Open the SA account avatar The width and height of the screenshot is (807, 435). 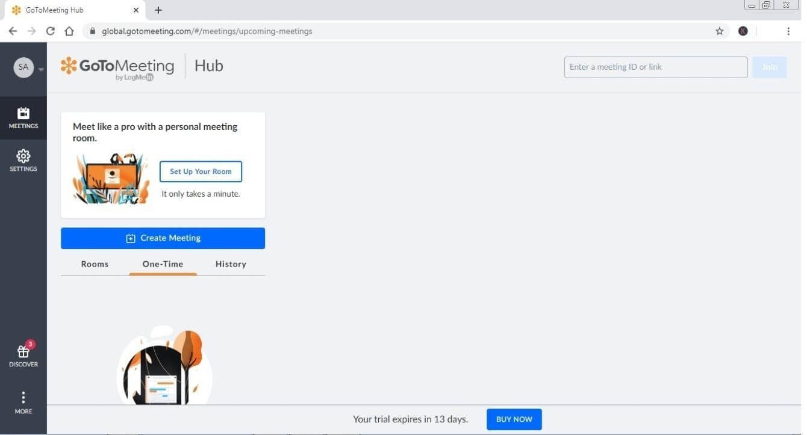point(23,67)
